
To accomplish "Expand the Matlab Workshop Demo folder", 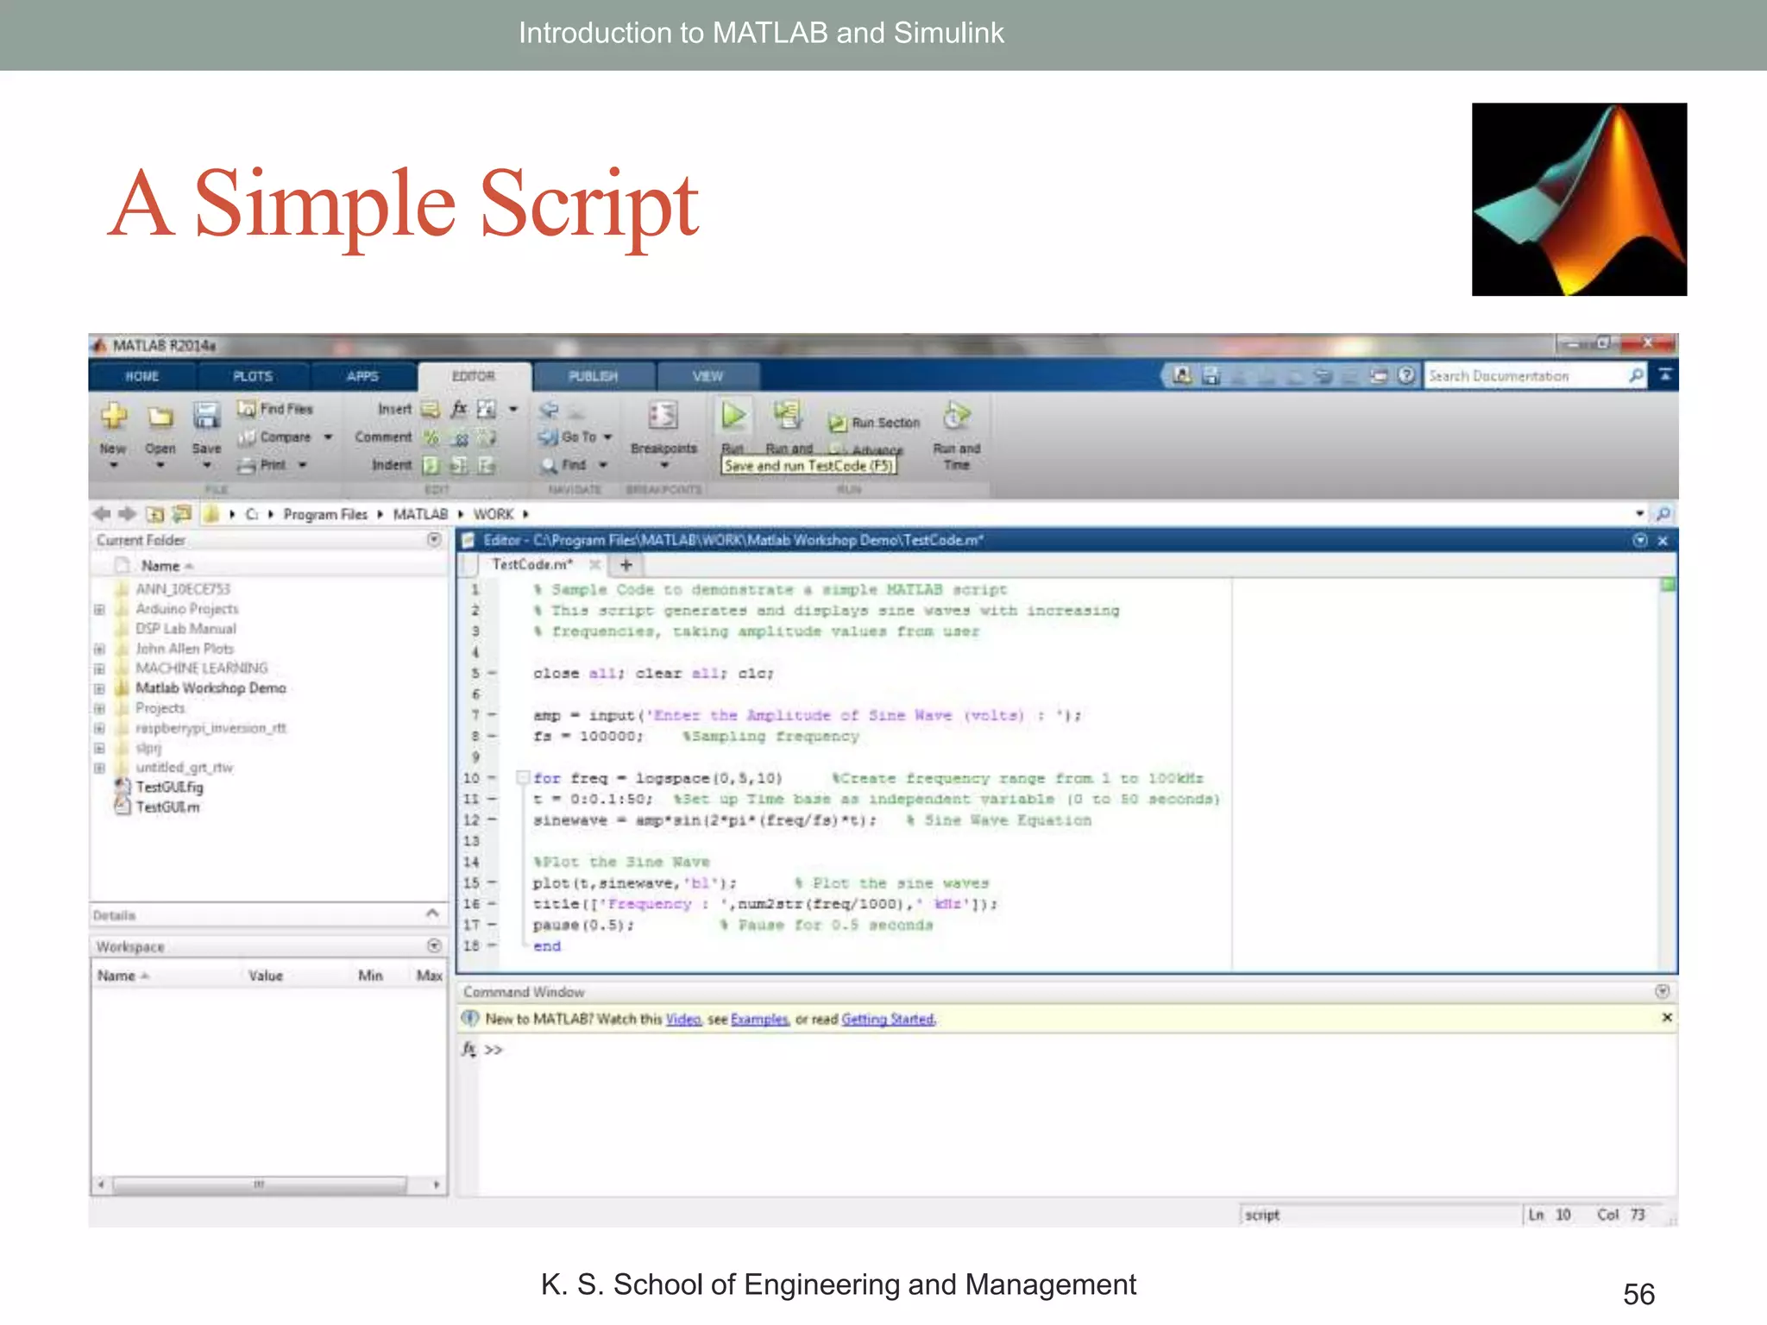I will 99,689.
